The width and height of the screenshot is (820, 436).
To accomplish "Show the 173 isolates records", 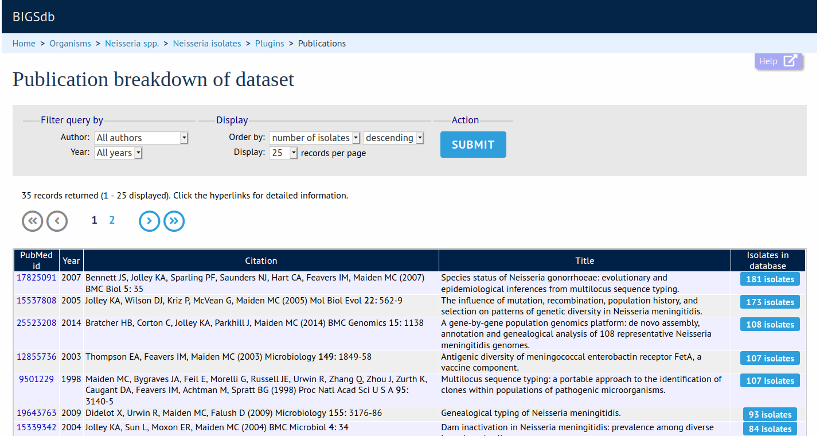I will coord(770,302).
